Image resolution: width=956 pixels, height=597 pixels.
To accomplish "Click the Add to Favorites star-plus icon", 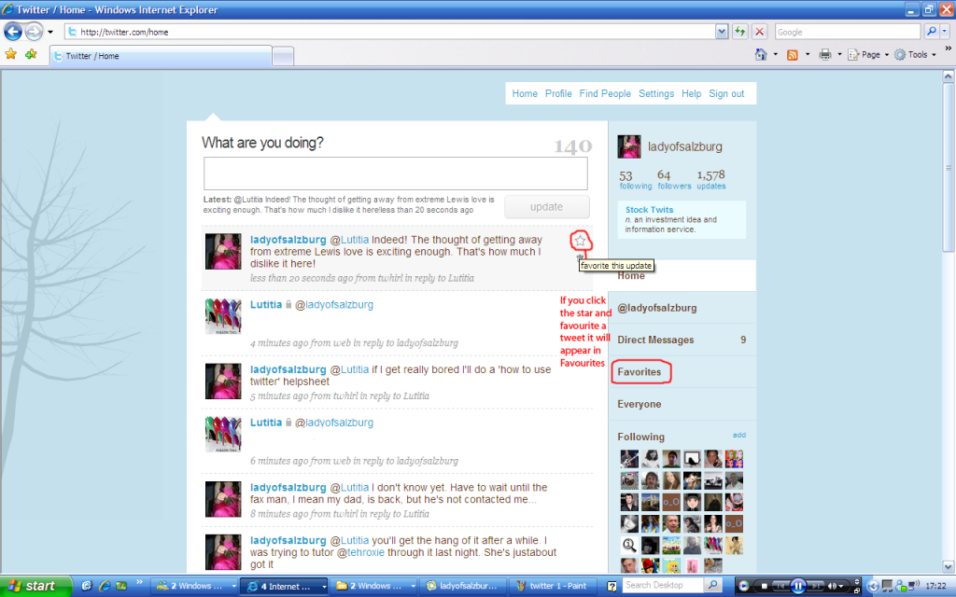I will tap(31, 54).
